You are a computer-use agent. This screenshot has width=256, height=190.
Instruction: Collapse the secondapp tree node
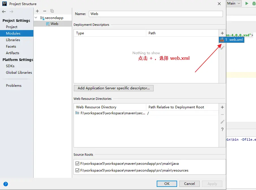[x=36, y=18]
